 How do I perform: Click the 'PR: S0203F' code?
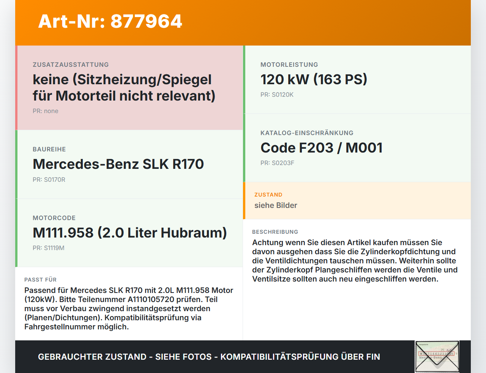point(277,163)
